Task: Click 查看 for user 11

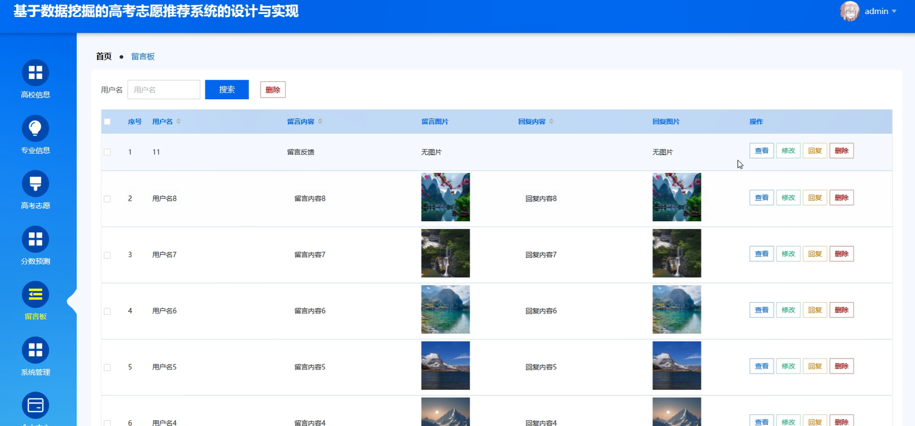Action: (x=762, y=151)
